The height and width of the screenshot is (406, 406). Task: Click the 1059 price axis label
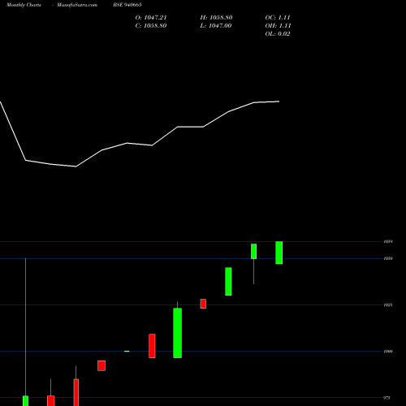[388, 241]
